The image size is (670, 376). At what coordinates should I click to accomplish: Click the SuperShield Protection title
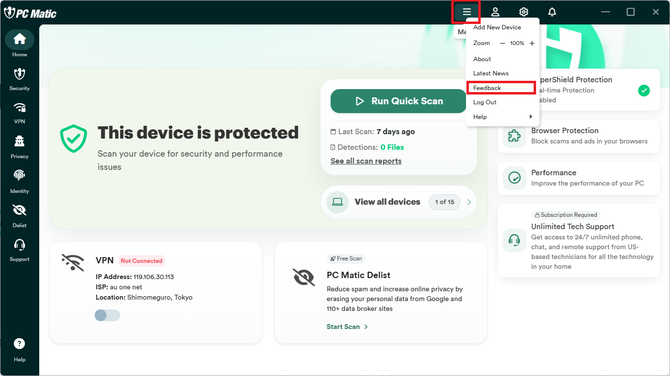pos(576,80)
